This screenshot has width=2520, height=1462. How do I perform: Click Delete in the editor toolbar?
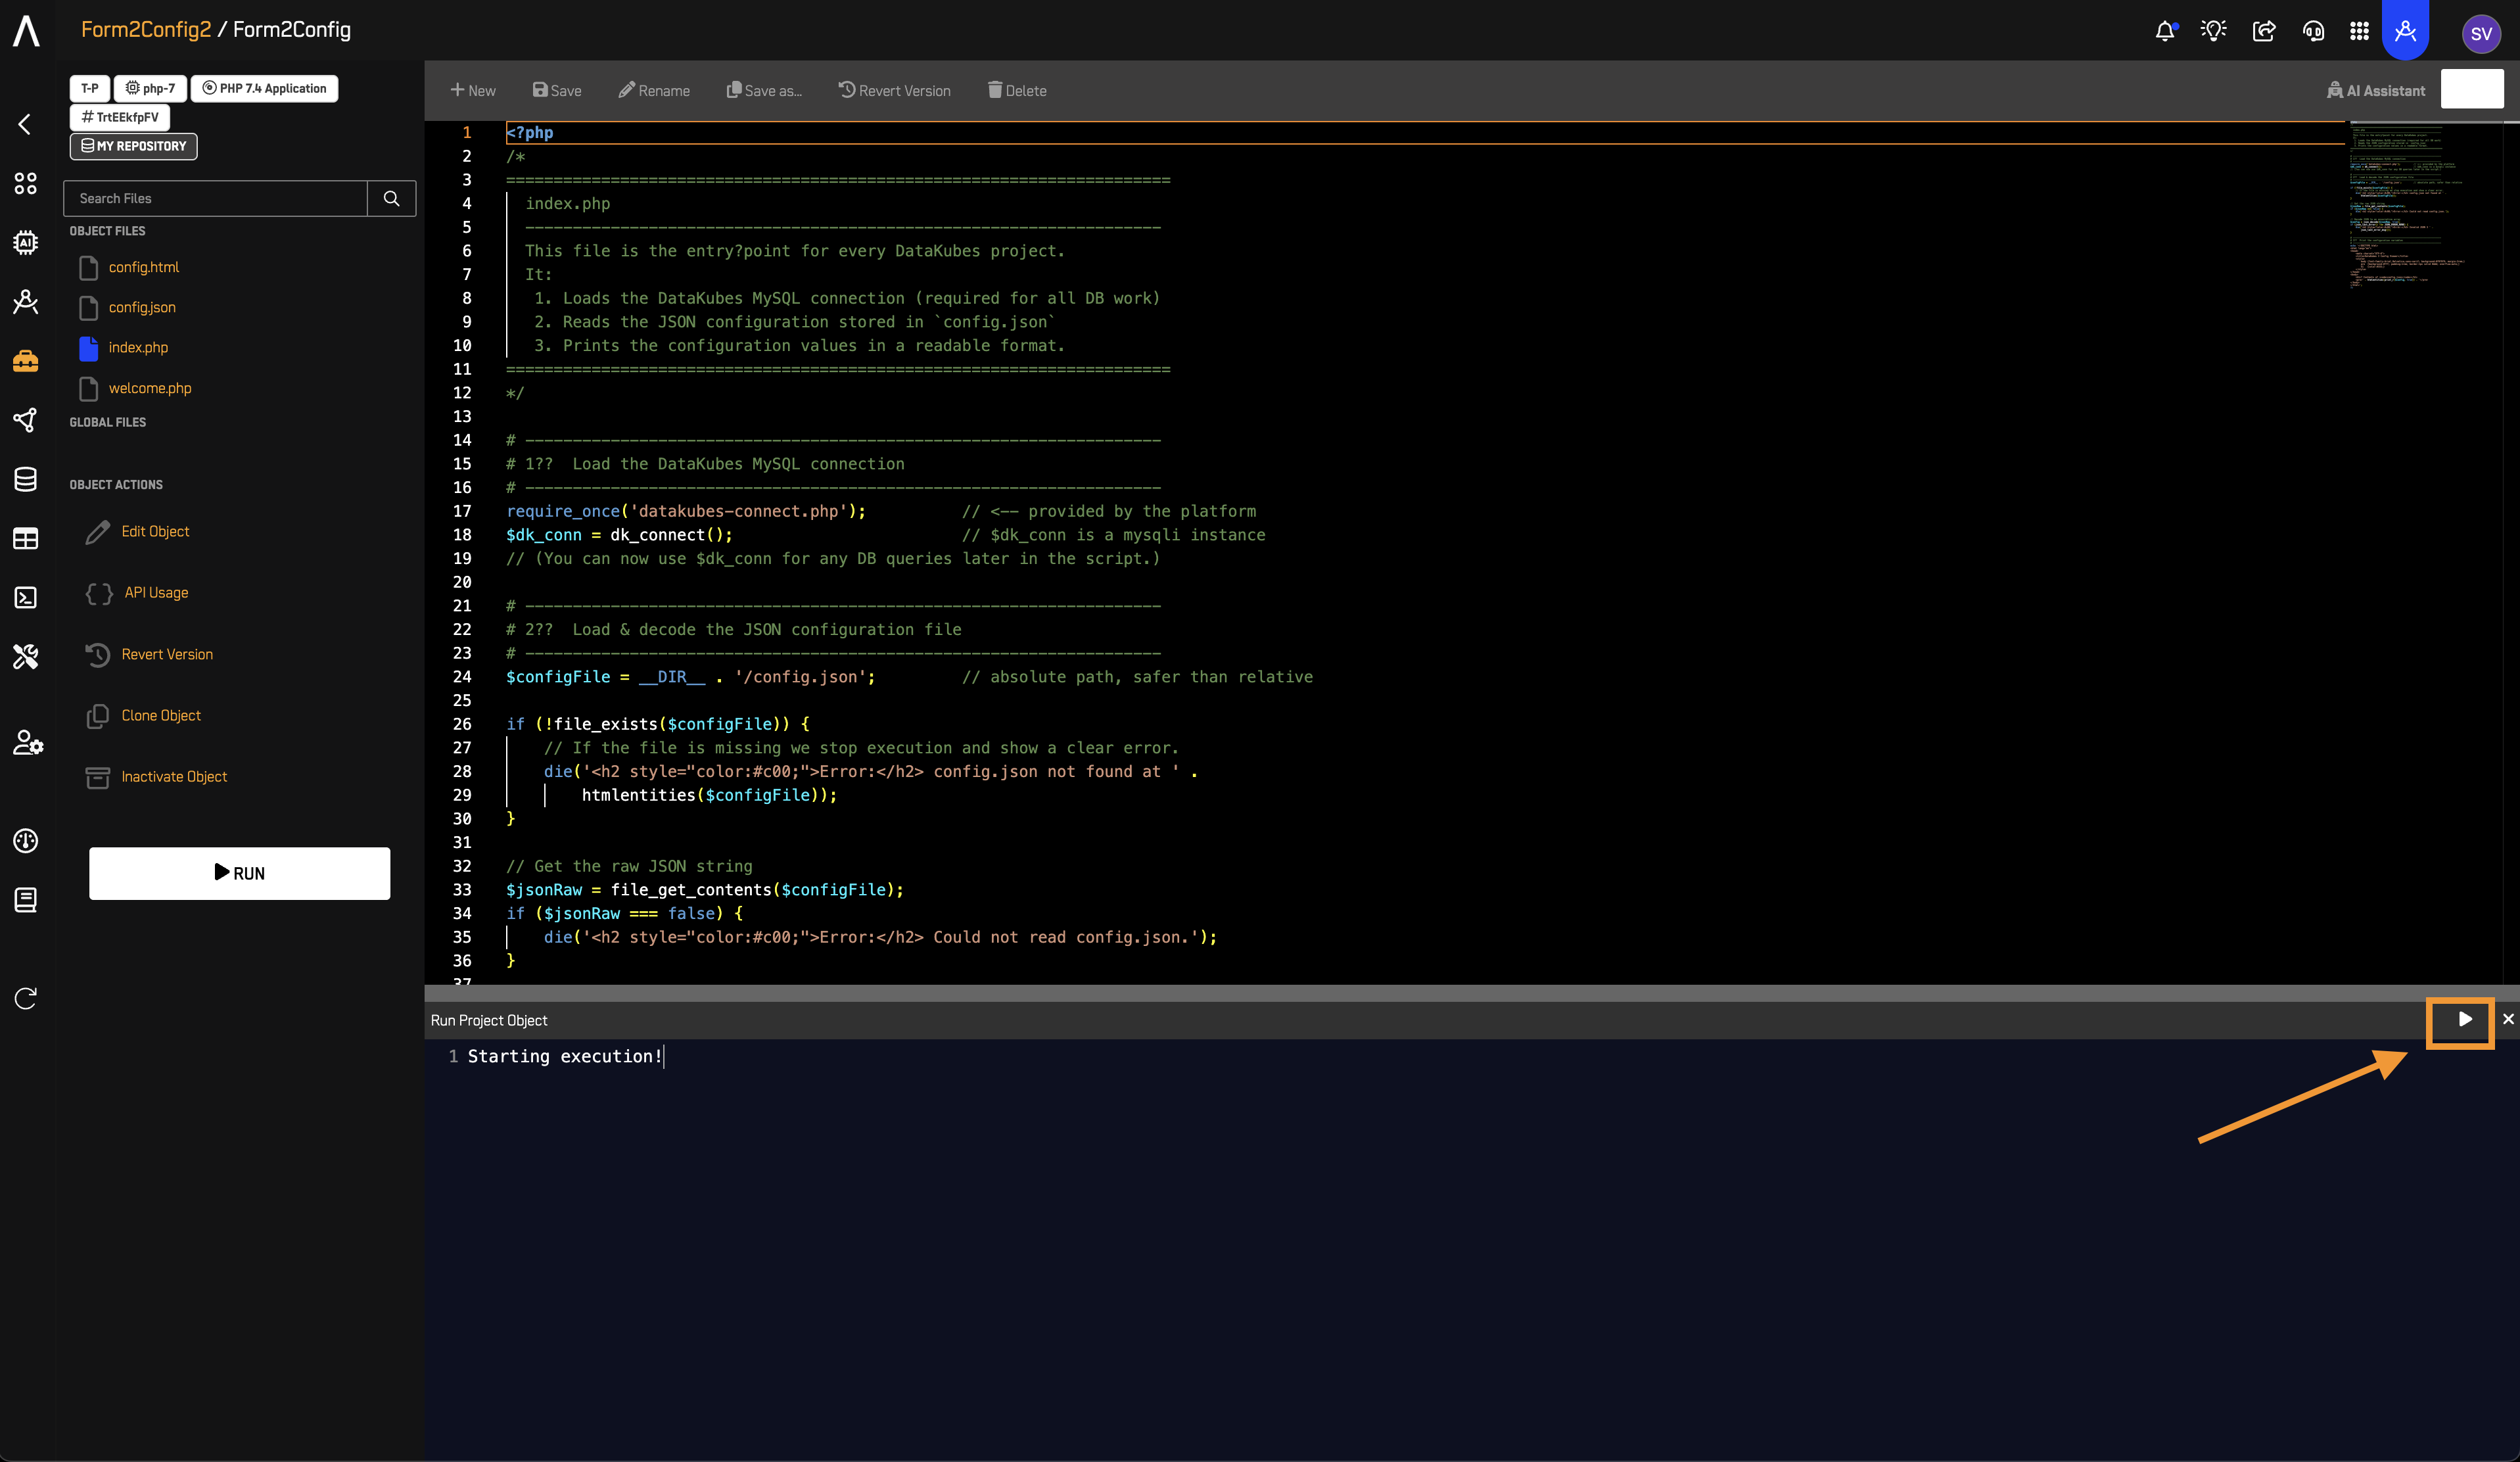click(1017, 90)
